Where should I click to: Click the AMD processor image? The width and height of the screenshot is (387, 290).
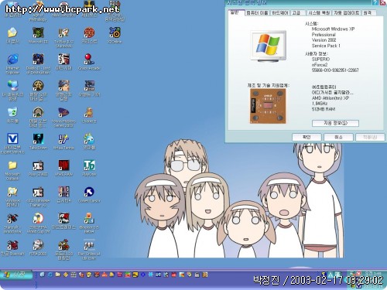pyautogui.click(x=268, y=106)
